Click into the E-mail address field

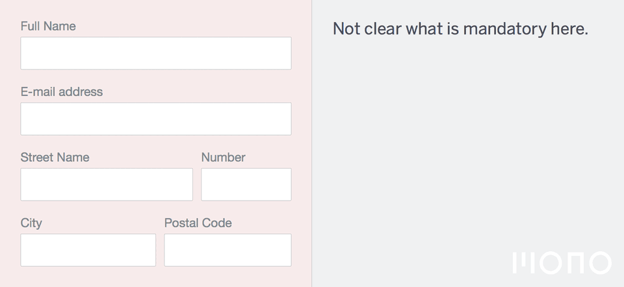pyautogui.click(x=156, y=119)
